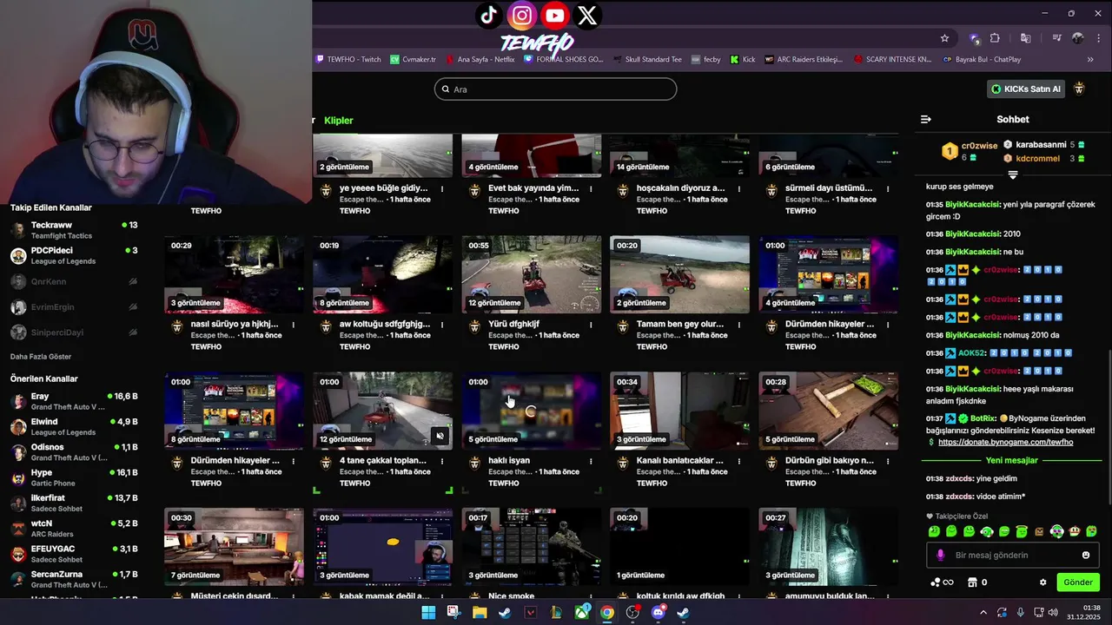Open the Chrome extensions puzzle icon
Viewport: 1112px width, 625px height.
coord(995,38)
